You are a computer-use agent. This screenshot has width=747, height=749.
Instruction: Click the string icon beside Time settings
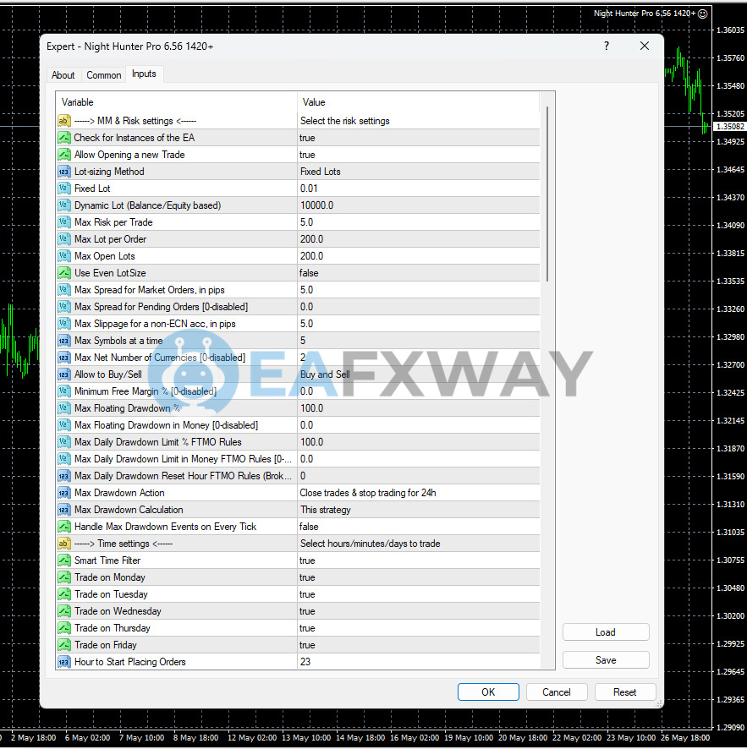63,544
